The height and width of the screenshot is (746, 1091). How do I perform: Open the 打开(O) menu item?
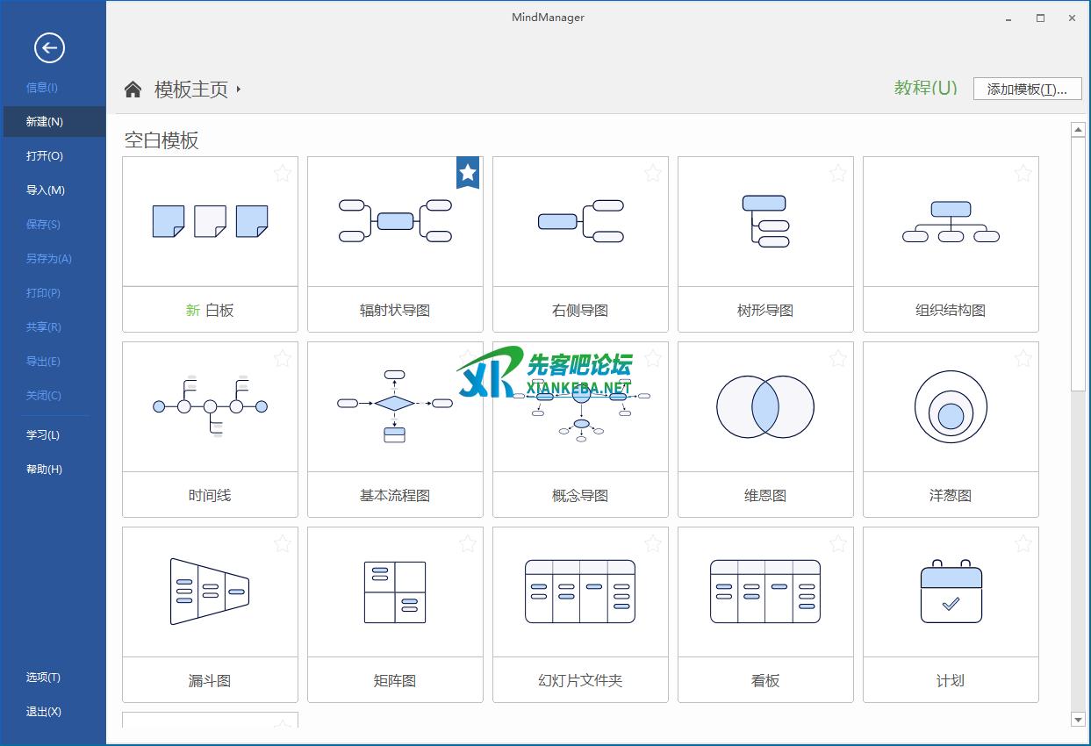pyautogui.click(x=45, y=156)
